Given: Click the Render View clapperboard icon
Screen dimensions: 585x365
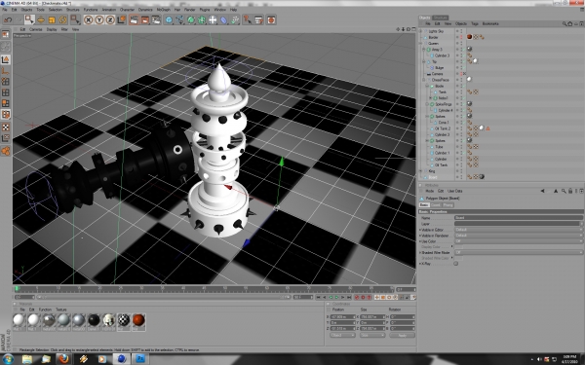Looking at the screenshot, I should click(134, 19).
